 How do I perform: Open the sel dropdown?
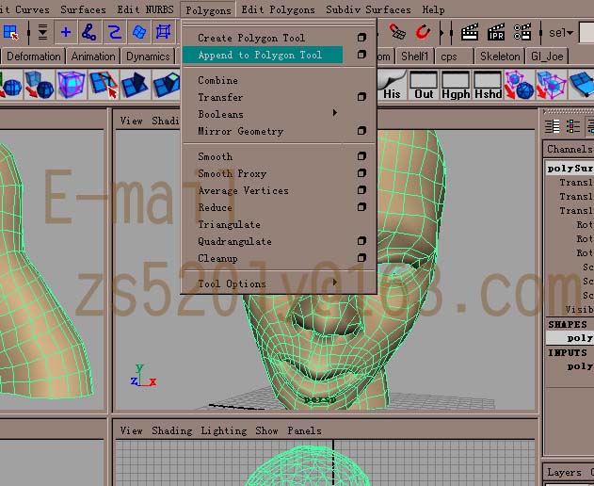click(561, 33)
